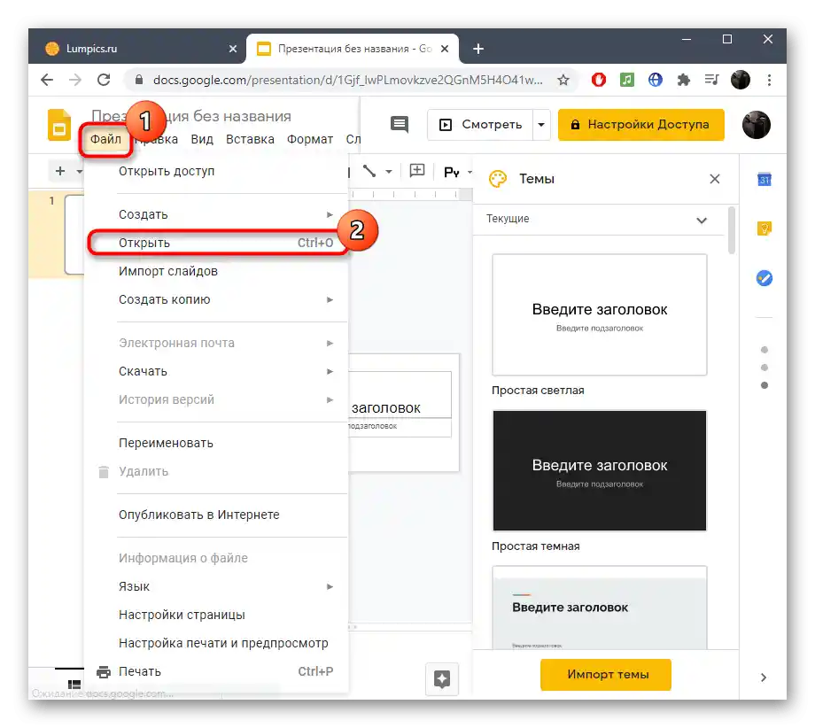
Task: Select the third gray theme thumbnail
Action: tap(600, 608)
